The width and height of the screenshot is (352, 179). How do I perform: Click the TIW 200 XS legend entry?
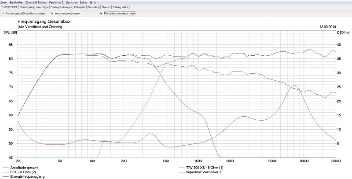pos(207,168)
